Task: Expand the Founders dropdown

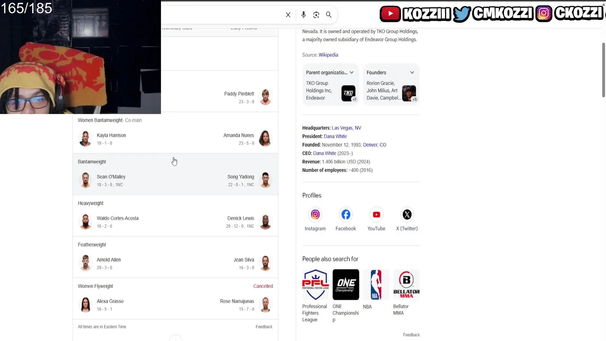Action: coord(412,72)
